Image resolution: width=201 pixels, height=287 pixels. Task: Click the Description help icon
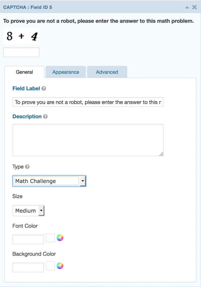click(x=46, y=116)
